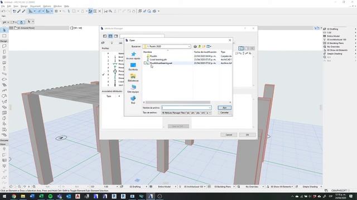Click the Abrir button in Open dialog

click(x=224, y=108)
